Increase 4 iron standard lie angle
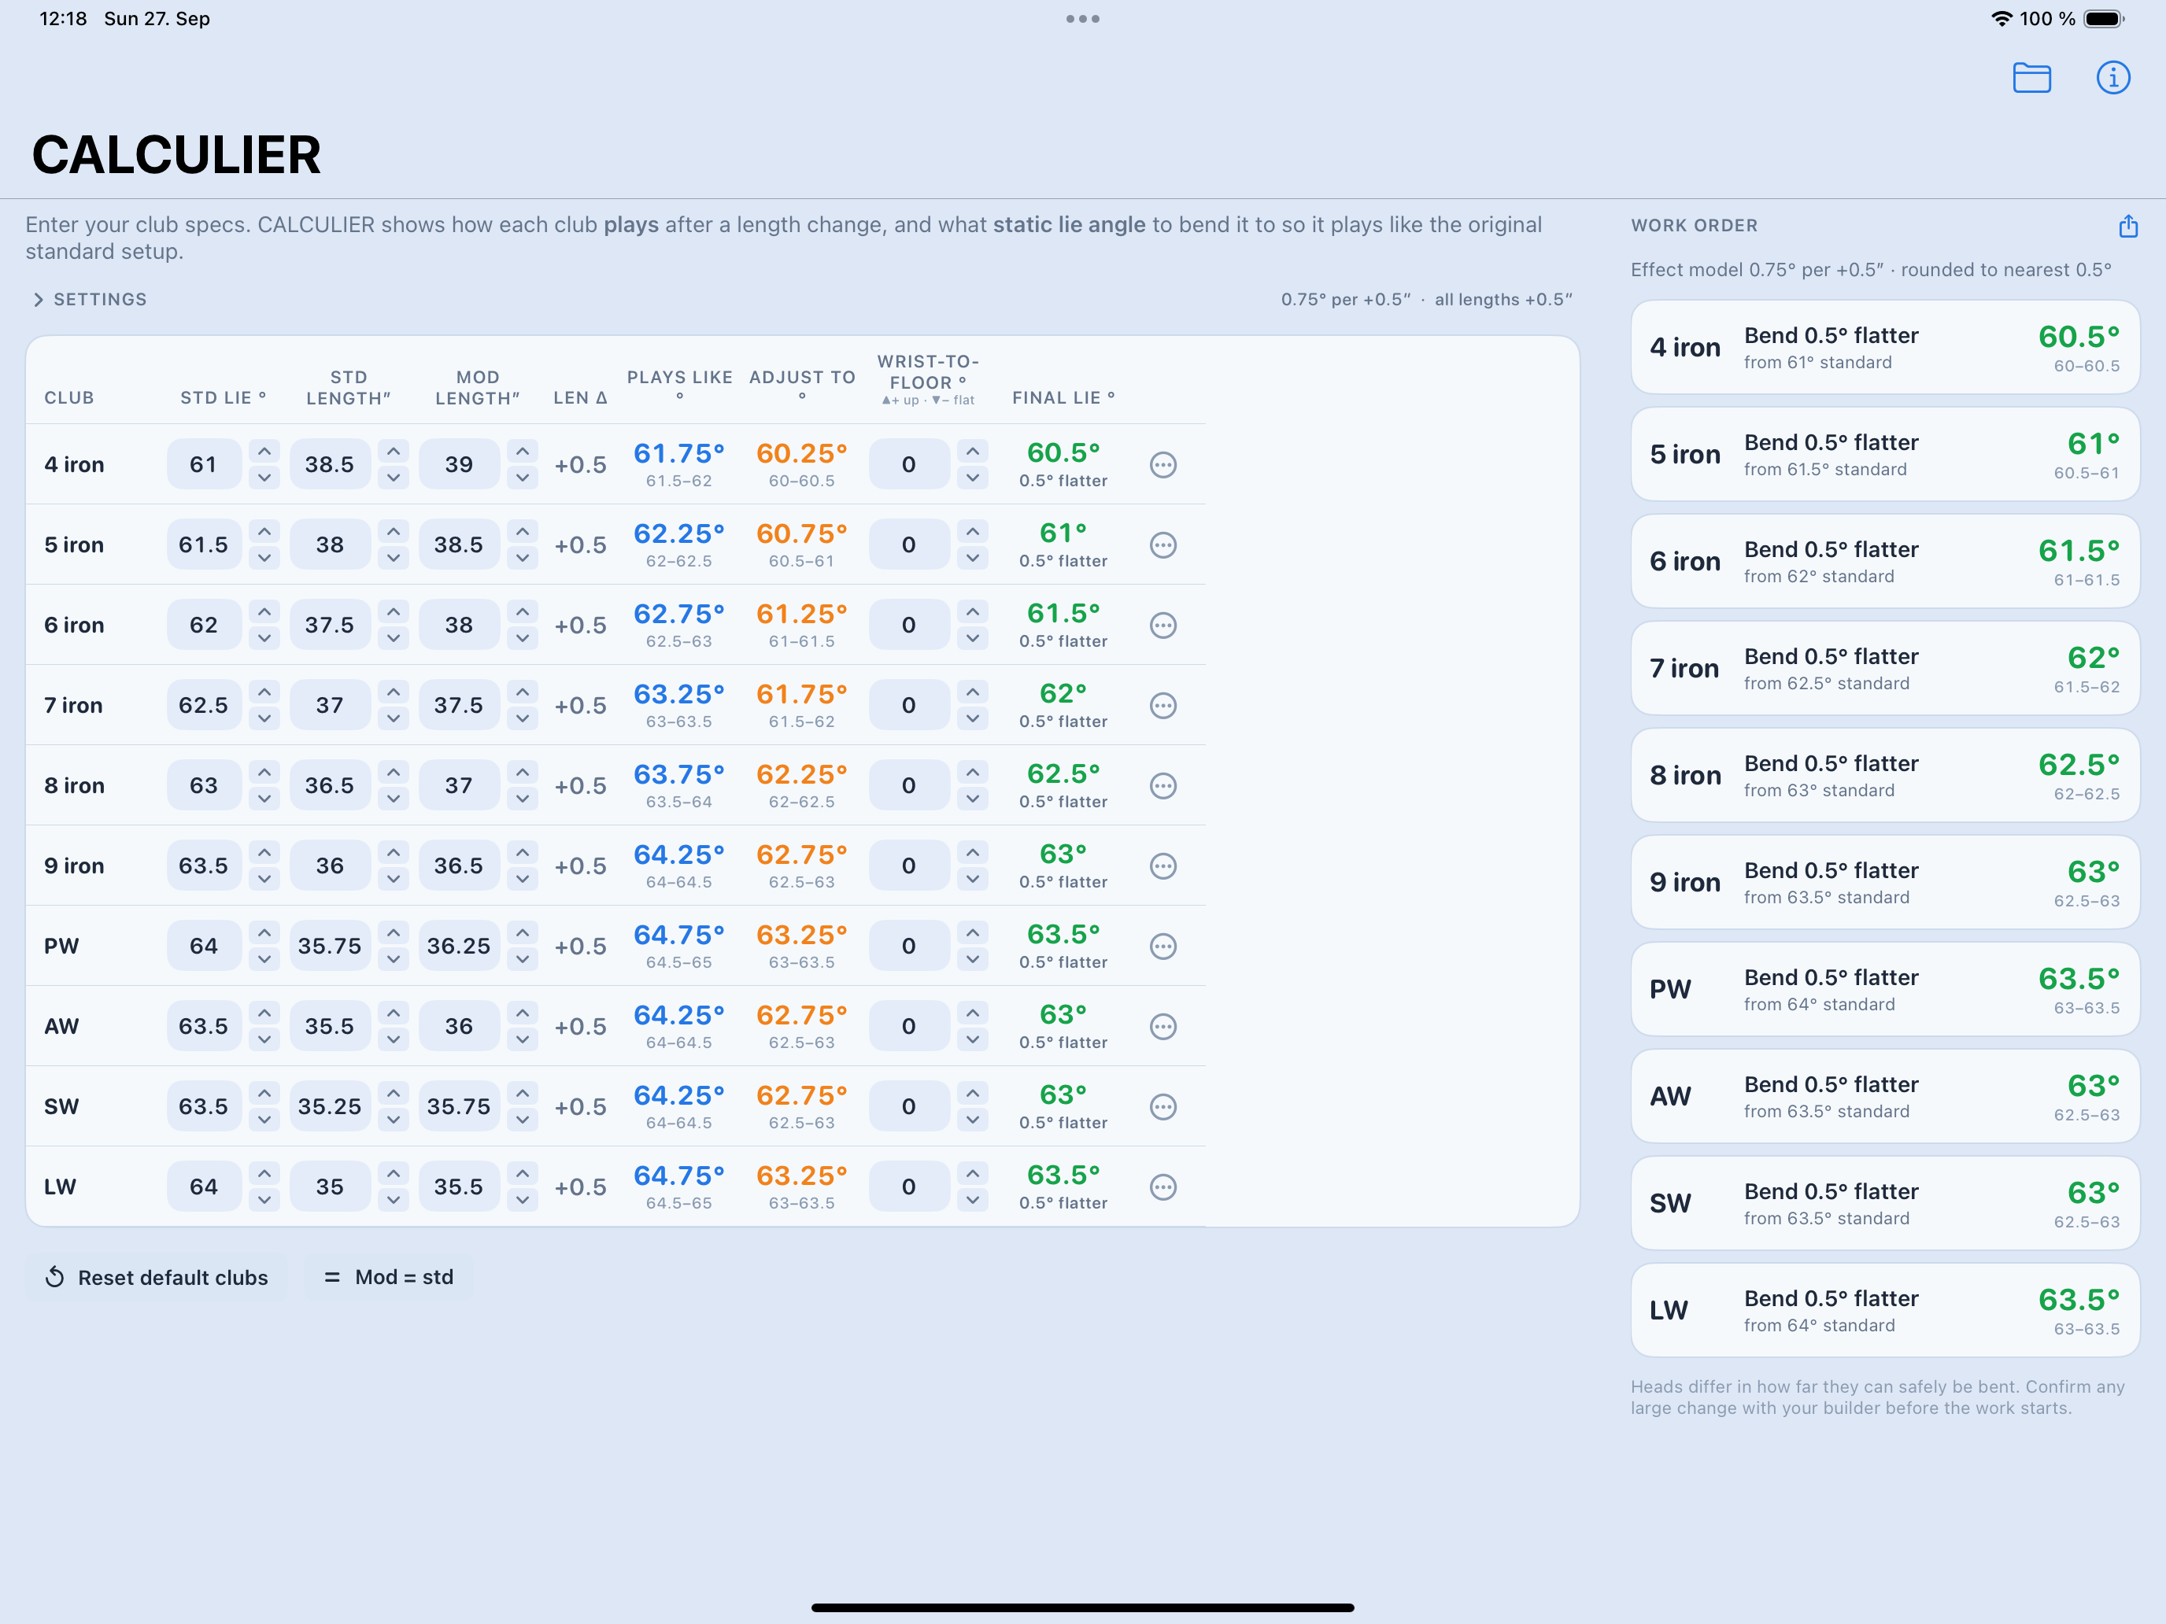This screenshot has width=2166, height=1624. click(264, 452)
